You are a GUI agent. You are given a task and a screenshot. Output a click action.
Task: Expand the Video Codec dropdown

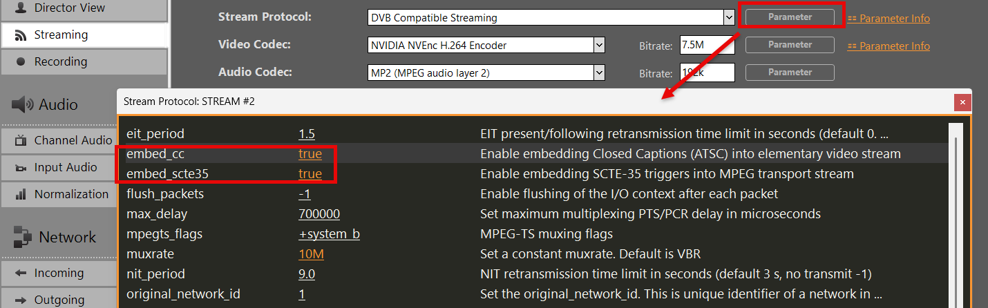[599, 46]
